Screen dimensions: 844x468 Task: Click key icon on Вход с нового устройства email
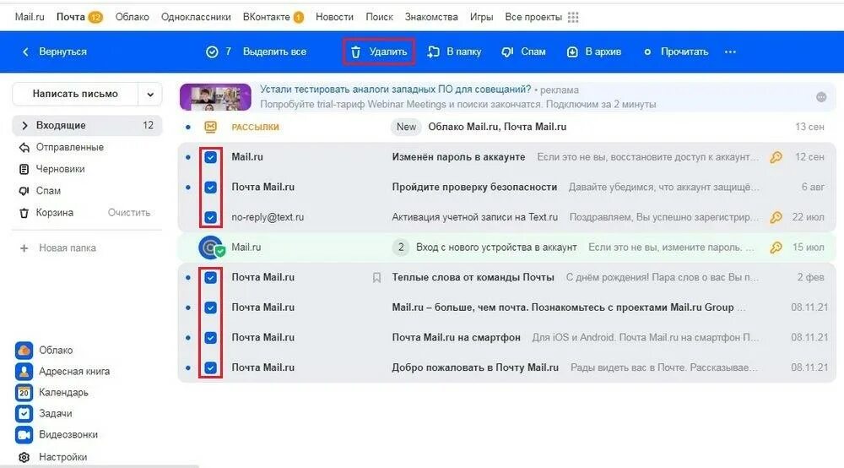tap(776, 248)
